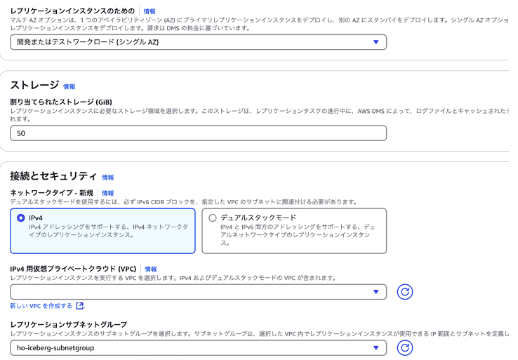Click the IPv4 と IPv6 両方のアドレッシング description text

click(x=298, y=235)
